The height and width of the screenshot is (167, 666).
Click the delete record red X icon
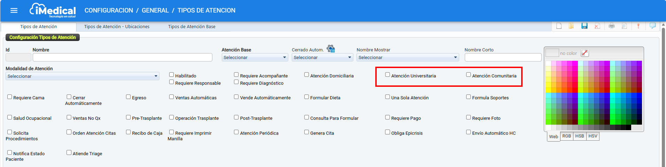click(x=597, y=26)
